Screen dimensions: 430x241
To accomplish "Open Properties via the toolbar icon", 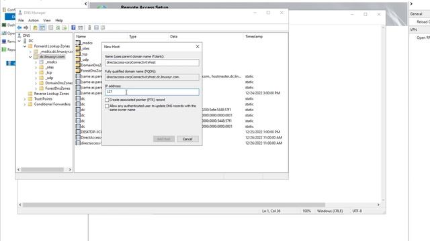I will pyautogui.click(x=51, y=27).
